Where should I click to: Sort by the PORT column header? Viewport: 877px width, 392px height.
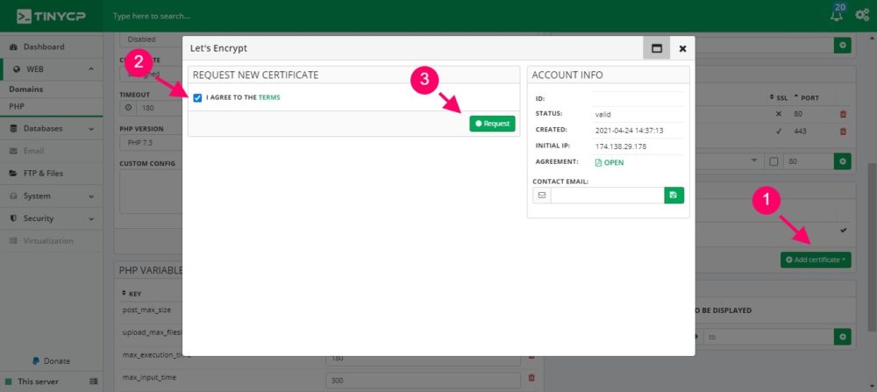coord(806,97)
